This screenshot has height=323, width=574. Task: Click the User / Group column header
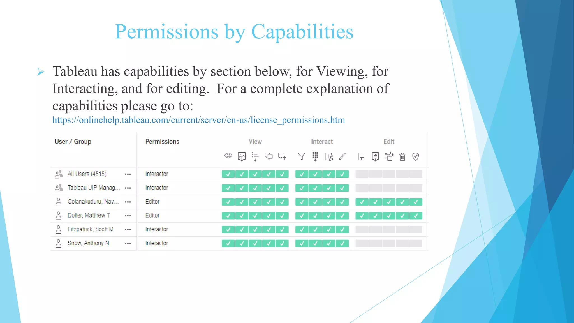[x=73, y=142]
